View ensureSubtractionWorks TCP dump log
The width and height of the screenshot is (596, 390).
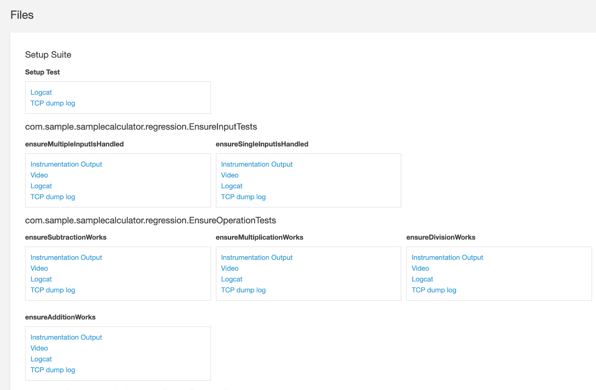pos(53,290)
